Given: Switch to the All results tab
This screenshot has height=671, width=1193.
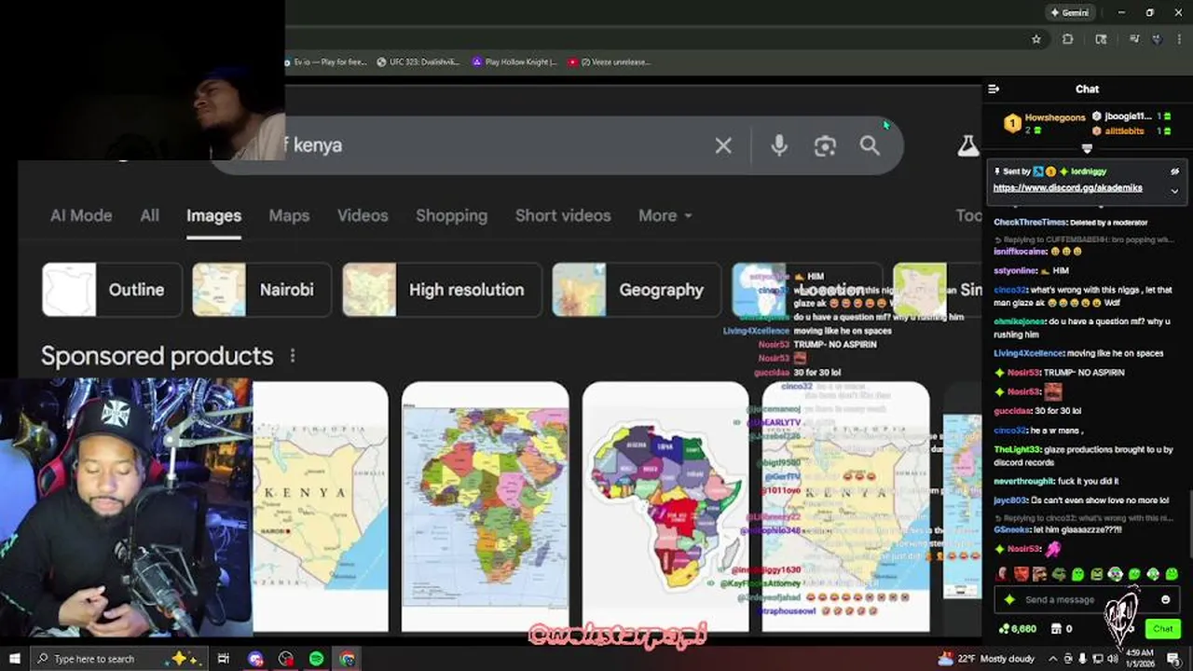Looking at the screenshot, I should [149, 215].
